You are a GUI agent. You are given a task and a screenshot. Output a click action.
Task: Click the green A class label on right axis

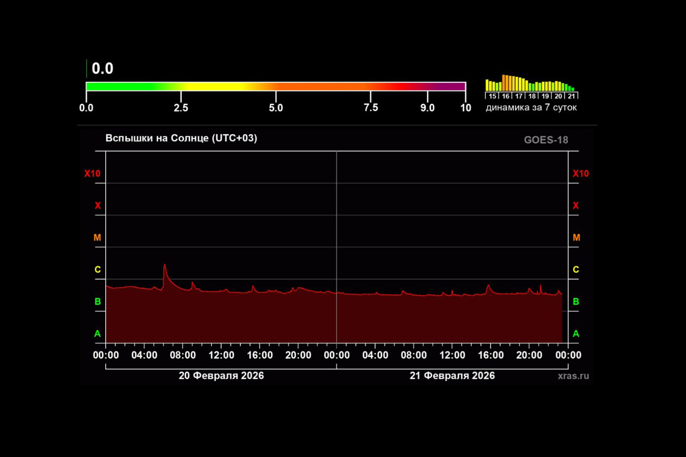pyautogui.click(x=576, y=334)
